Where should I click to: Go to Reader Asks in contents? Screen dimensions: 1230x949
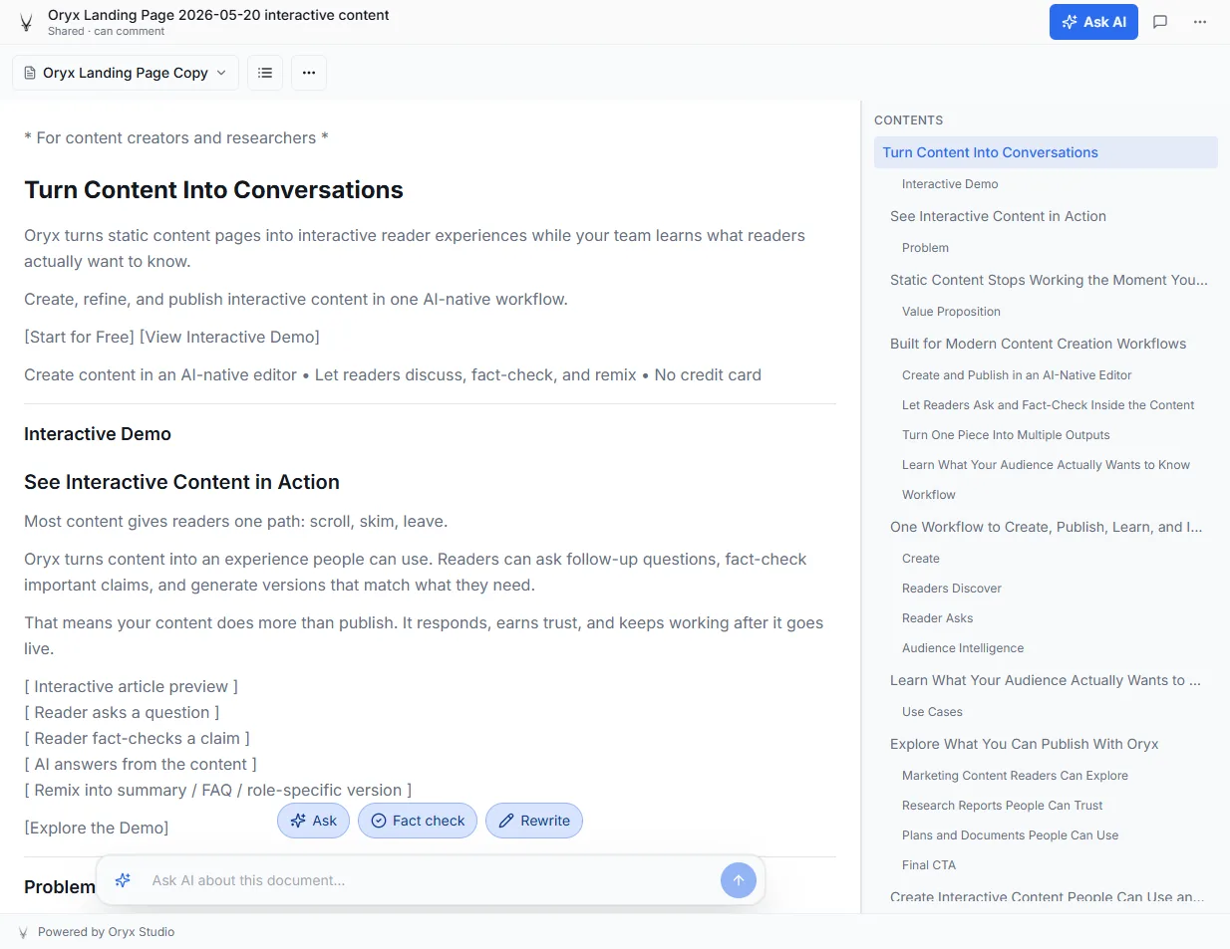(x=937, y=618)
